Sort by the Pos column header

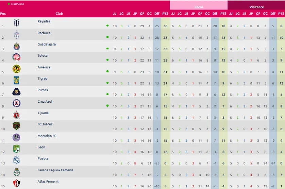pos(3,14)
